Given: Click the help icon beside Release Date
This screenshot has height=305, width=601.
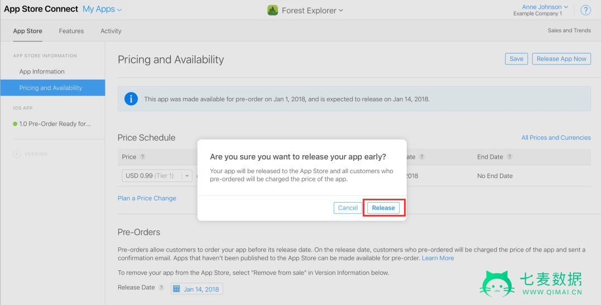Looking at the screenshot, I should tap(161, 287).
